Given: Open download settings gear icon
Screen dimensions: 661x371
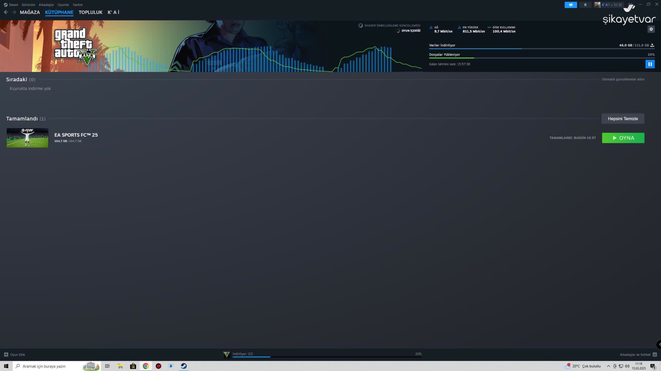Looking at the screenshot, I should pos(651,29).
